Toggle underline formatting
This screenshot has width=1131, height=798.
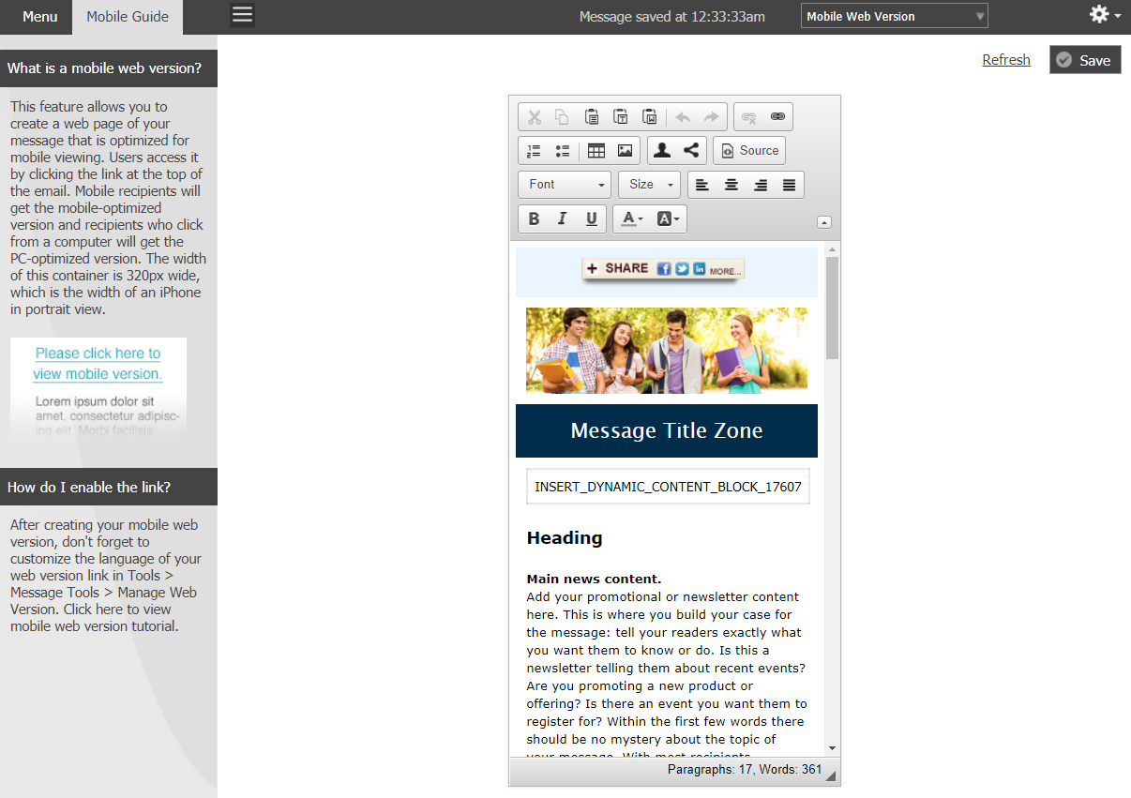coord(592,219)
